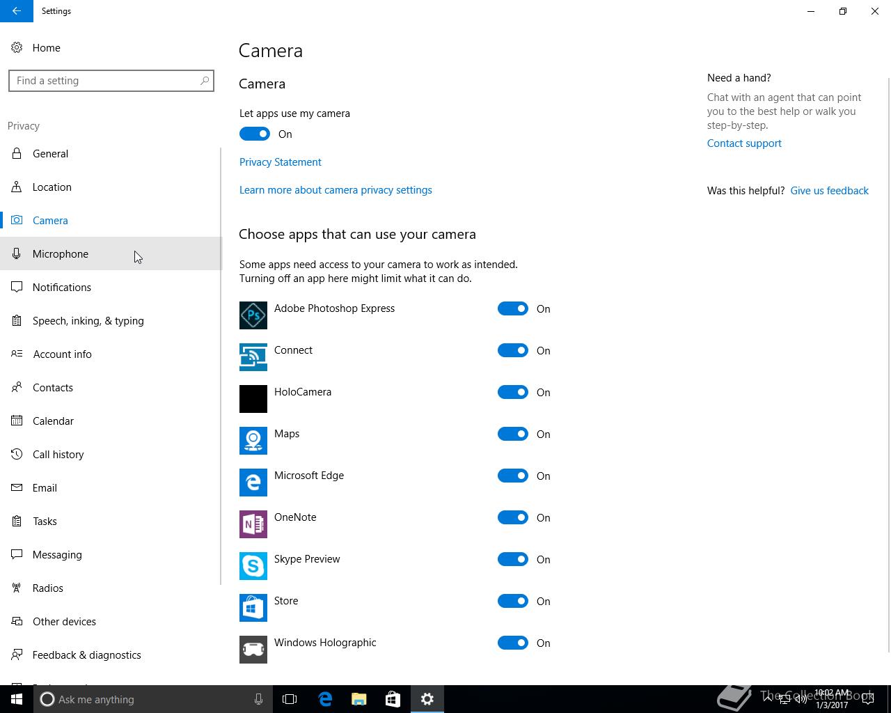Open Account info settings
891x713 pixels.
click(111, 354)
